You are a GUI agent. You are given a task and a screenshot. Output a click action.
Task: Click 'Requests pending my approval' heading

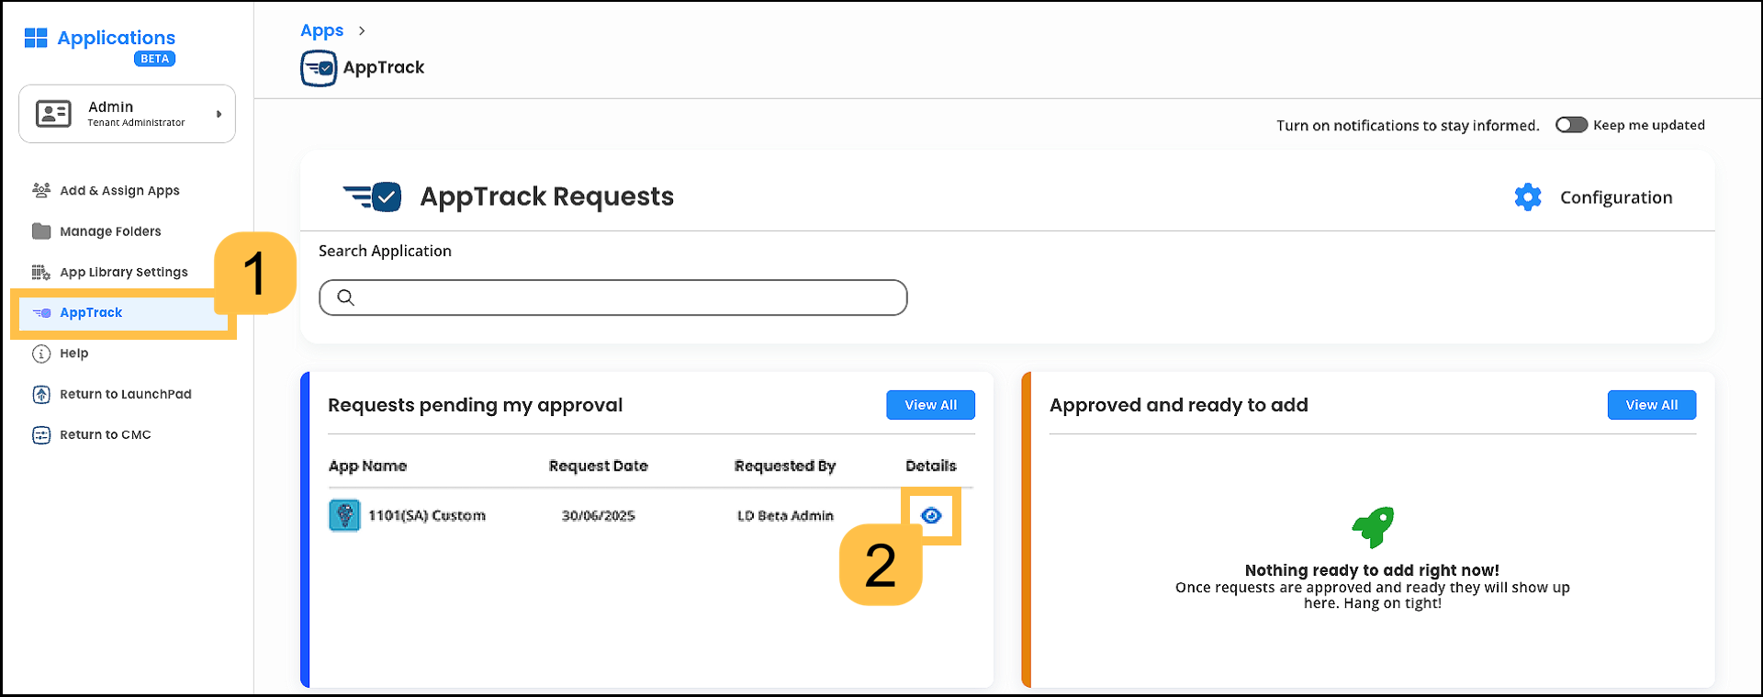(475, 405)
